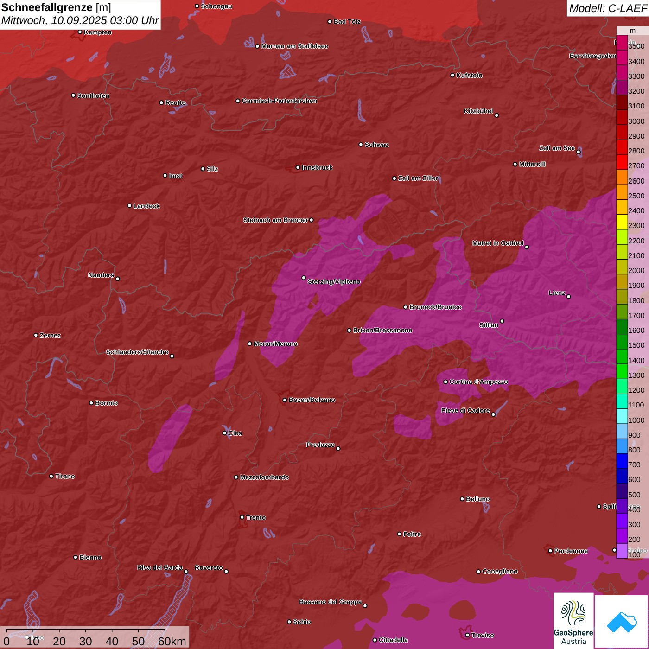Pick the 3000 m legend color swatch
649x649 pixels.
click(x=622, y=118)
